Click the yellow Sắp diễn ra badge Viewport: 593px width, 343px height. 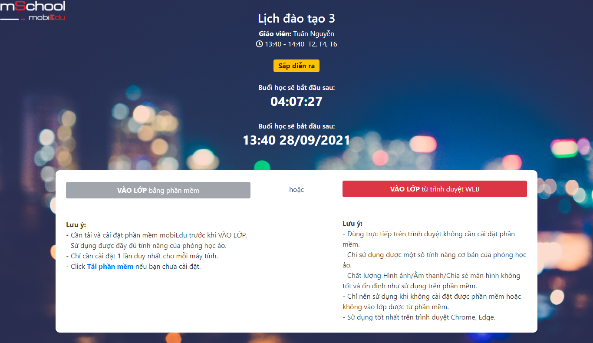point(296,66)
